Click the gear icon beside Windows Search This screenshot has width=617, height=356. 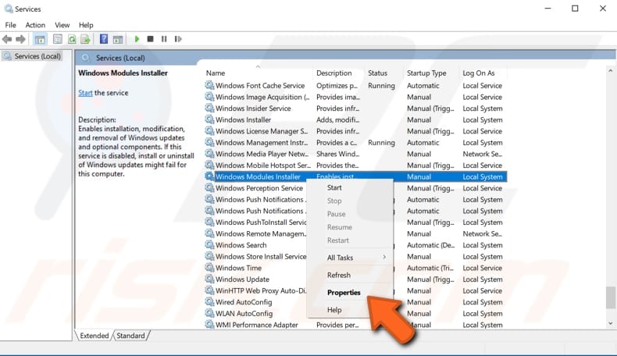(209, 244)
